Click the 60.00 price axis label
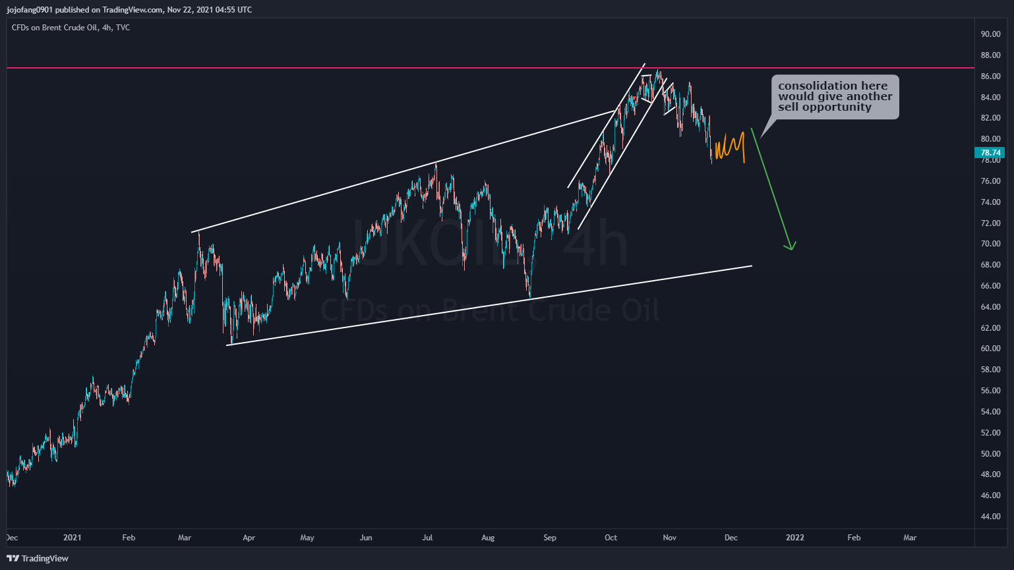 click(x=990, y=349)
